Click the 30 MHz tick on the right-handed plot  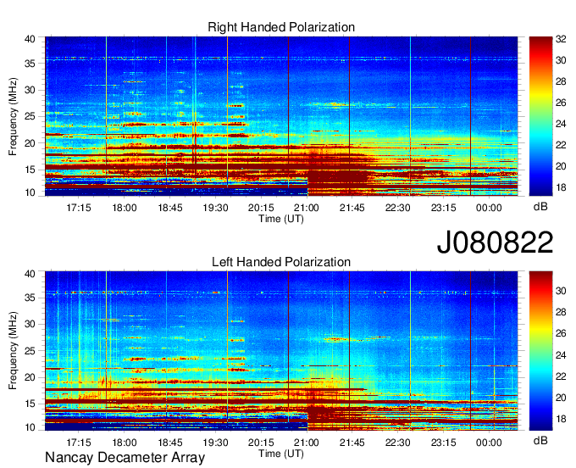(x=30, y=90)
